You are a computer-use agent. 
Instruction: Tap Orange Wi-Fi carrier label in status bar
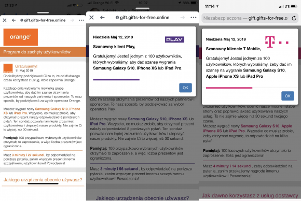pyautogui.click(x=103, y=3)
